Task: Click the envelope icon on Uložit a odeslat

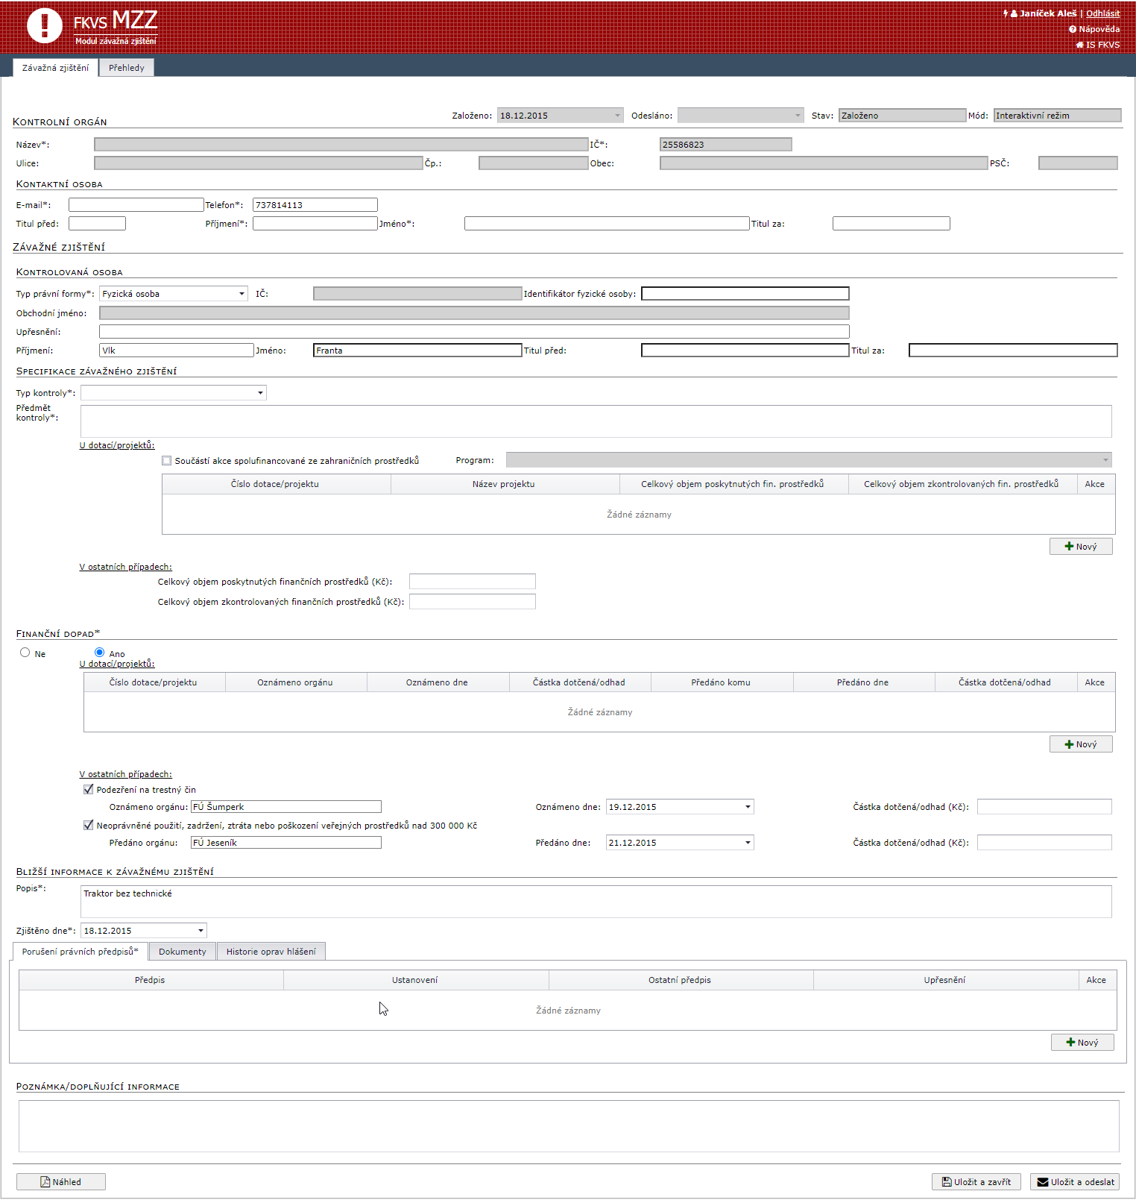Action: tap(1043, 1181)
